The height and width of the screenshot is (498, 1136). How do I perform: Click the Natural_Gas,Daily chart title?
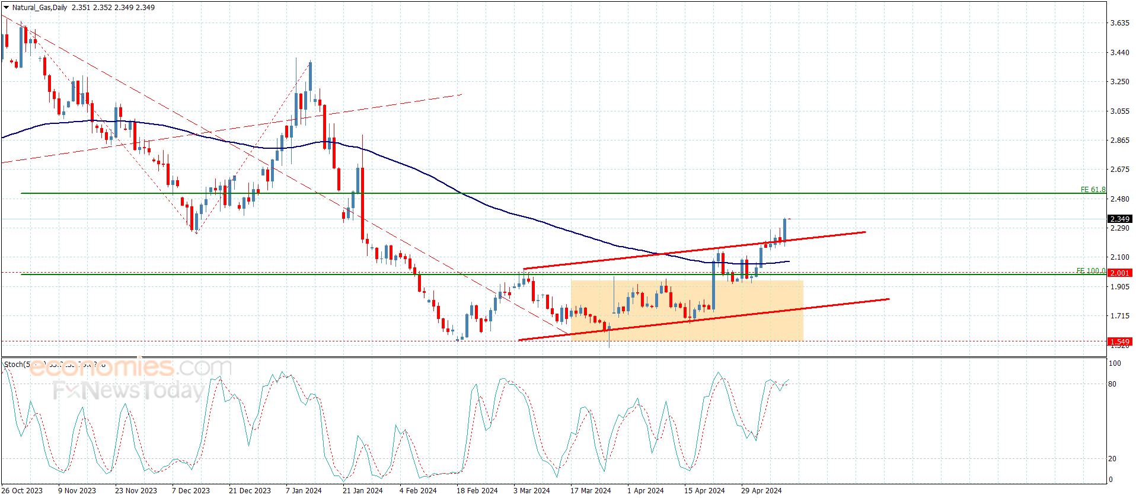40,8
